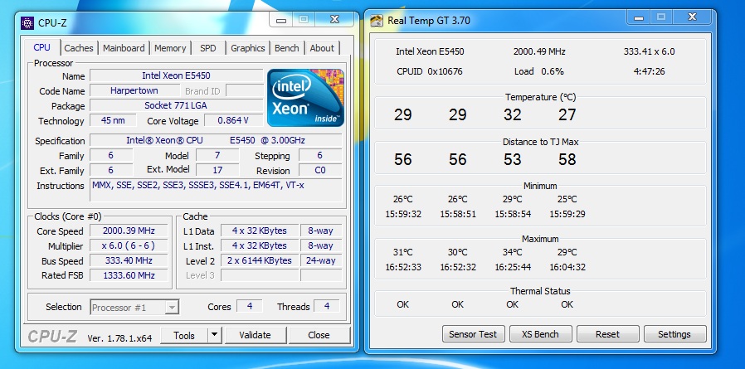Click the minimum time 15:59:32

[x=403, y=214]
